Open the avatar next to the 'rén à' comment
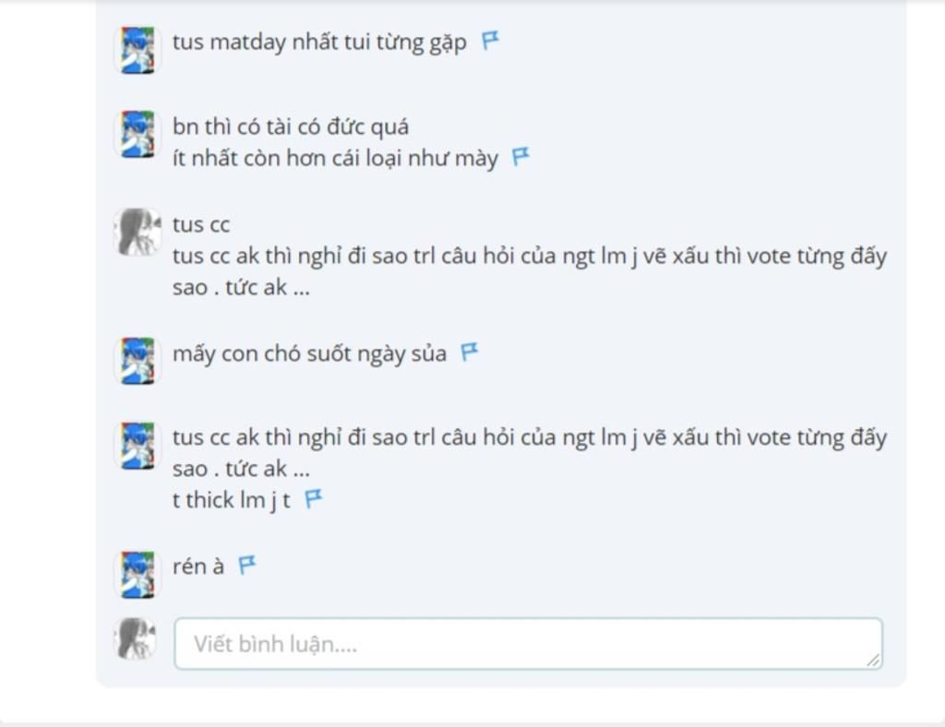This screenshot has height=727, width=945. tap(138, 575)
